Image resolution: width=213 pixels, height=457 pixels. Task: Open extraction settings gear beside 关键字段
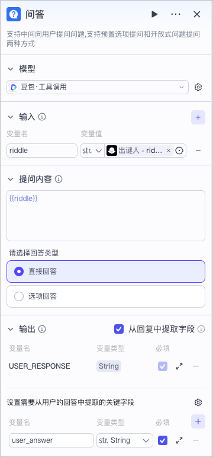(x=198, y=402)
